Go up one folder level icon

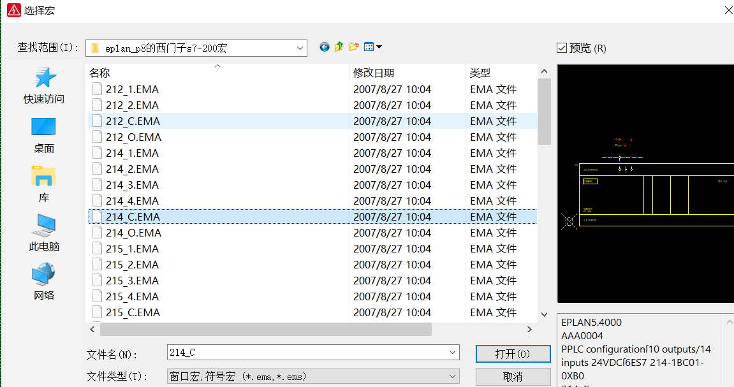(x=339, y=47)
